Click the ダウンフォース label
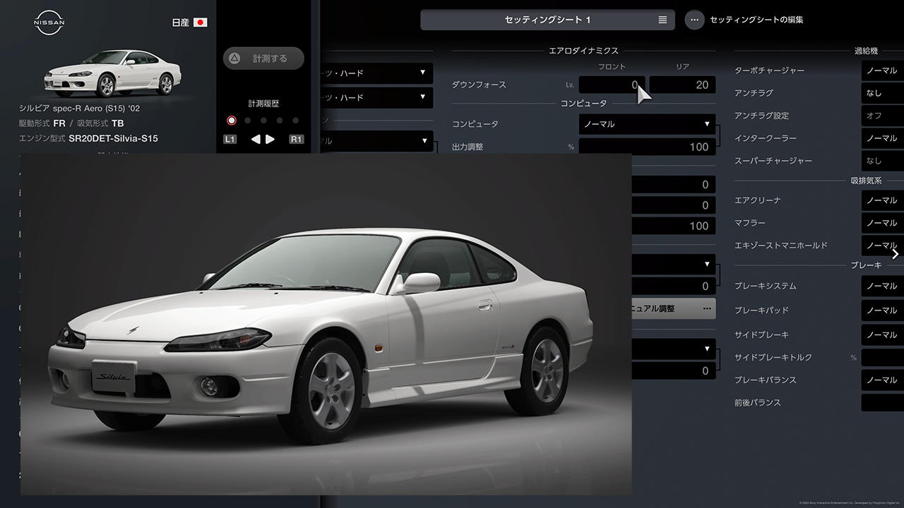Viewport: 904px width, 508px height. [x=479, y=85]
